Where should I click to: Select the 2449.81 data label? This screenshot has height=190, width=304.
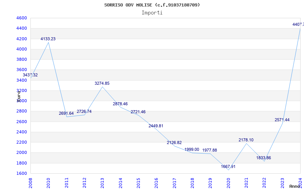[x=156, y=126]
